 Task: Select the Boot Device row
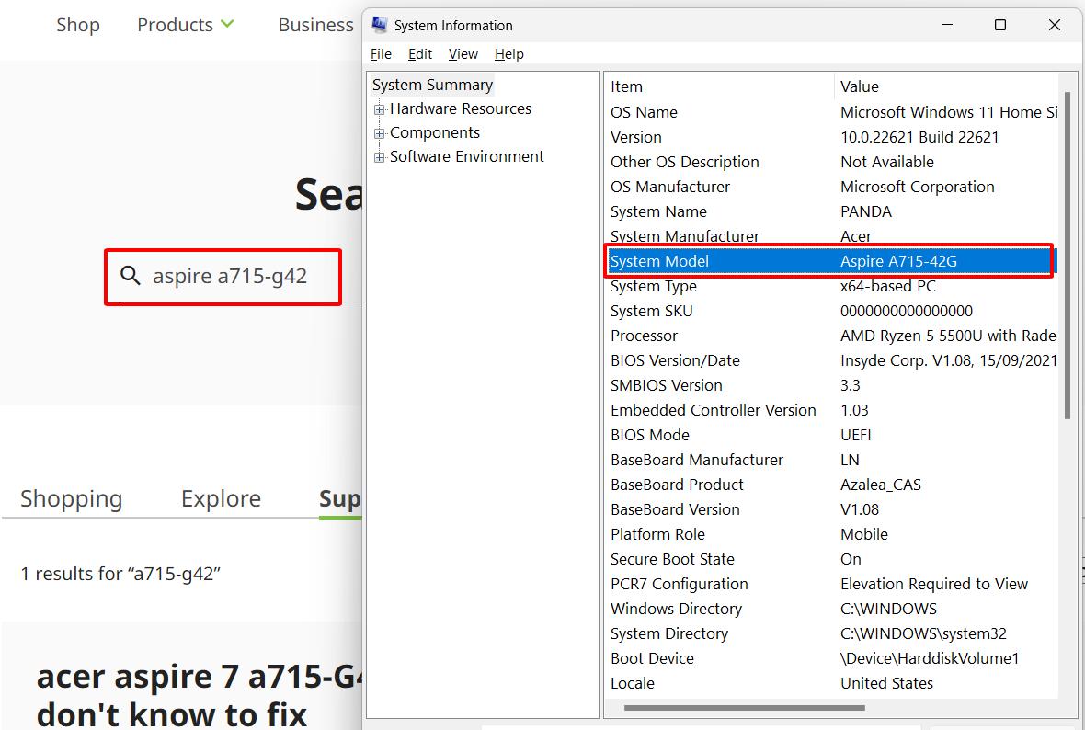832,658
